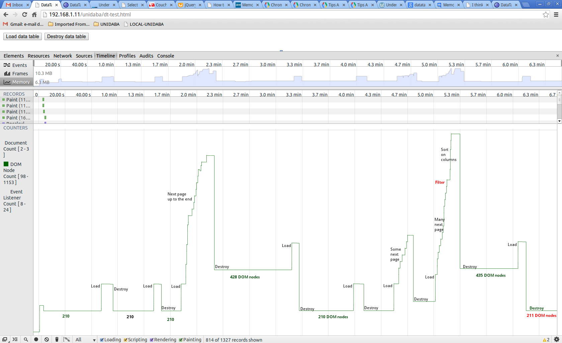Toggle the glue-records tree icon
The width and height of the screenshot is (562, 343).
click(x=67, y=339)
